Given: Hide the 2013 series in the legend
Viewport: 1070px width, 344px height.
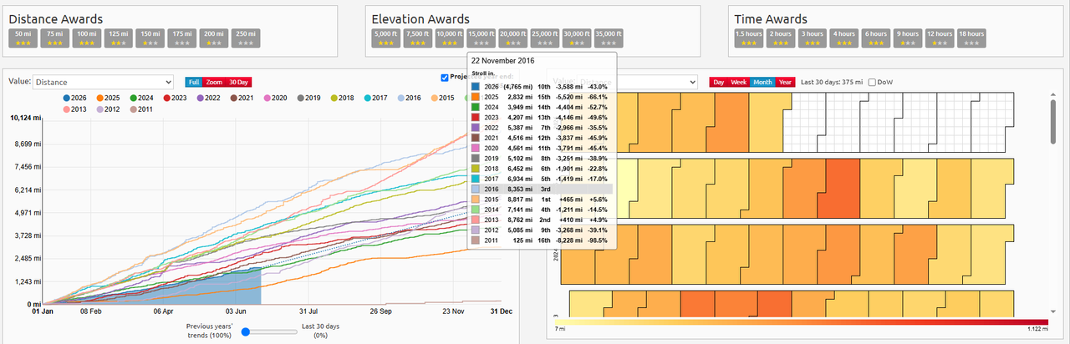Looking at the screenshot, I should click(x=73, y=109).
